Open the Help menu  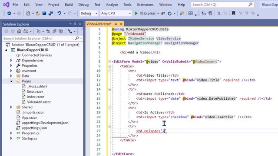pyautogui.click(x=181, y=5)
